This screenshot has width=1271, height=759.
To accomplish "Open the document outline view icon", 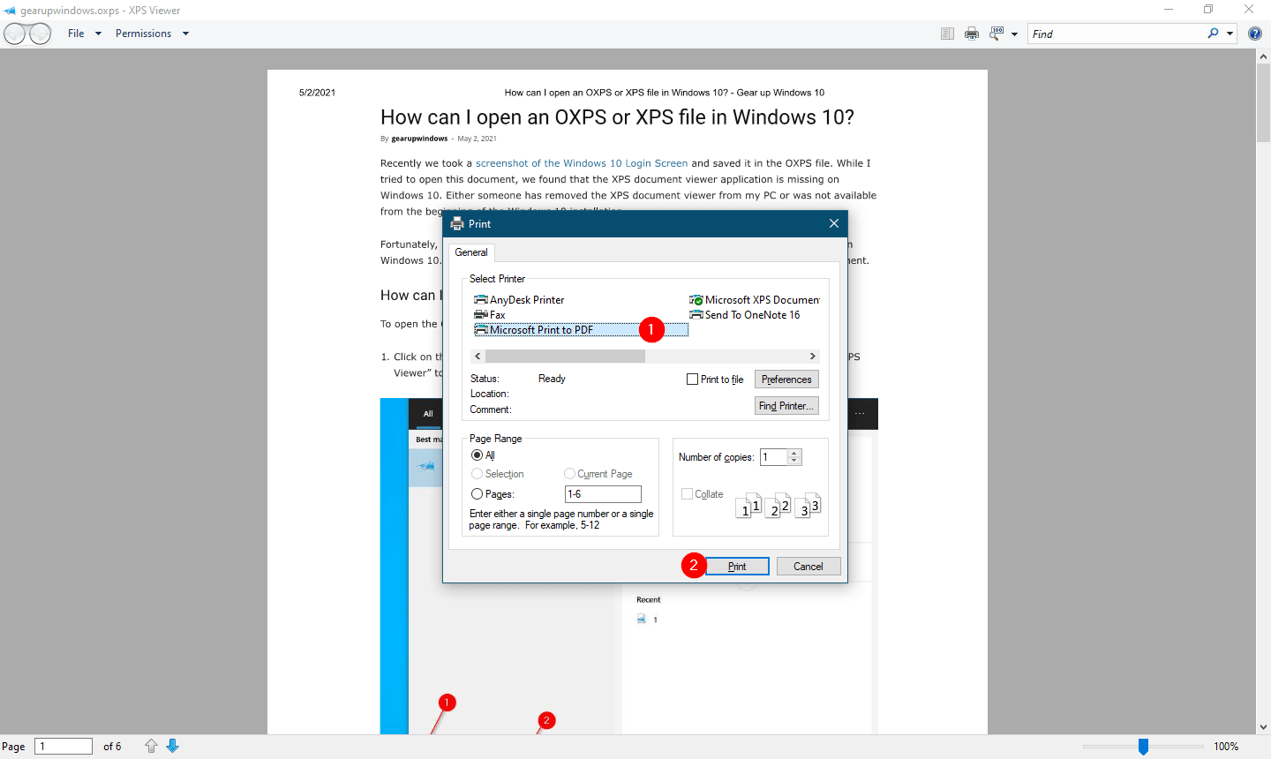I will tap(946, 33).
